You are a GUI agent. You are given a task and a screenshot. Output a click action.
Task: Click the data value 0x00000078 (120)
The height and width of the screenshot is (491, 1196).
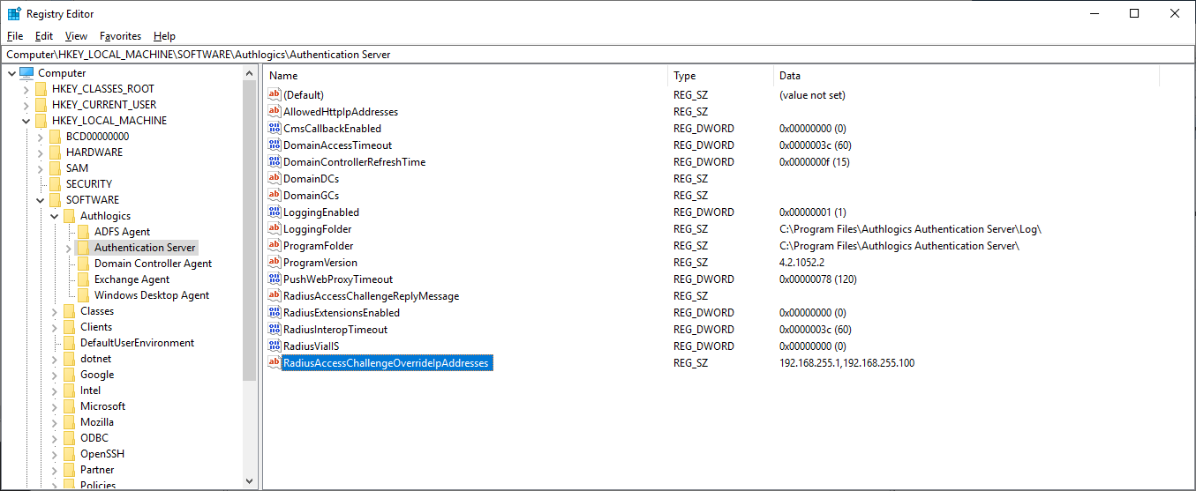tap(818, 279)
